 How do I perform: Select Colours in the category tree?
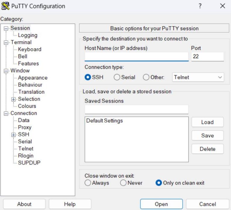27,106
